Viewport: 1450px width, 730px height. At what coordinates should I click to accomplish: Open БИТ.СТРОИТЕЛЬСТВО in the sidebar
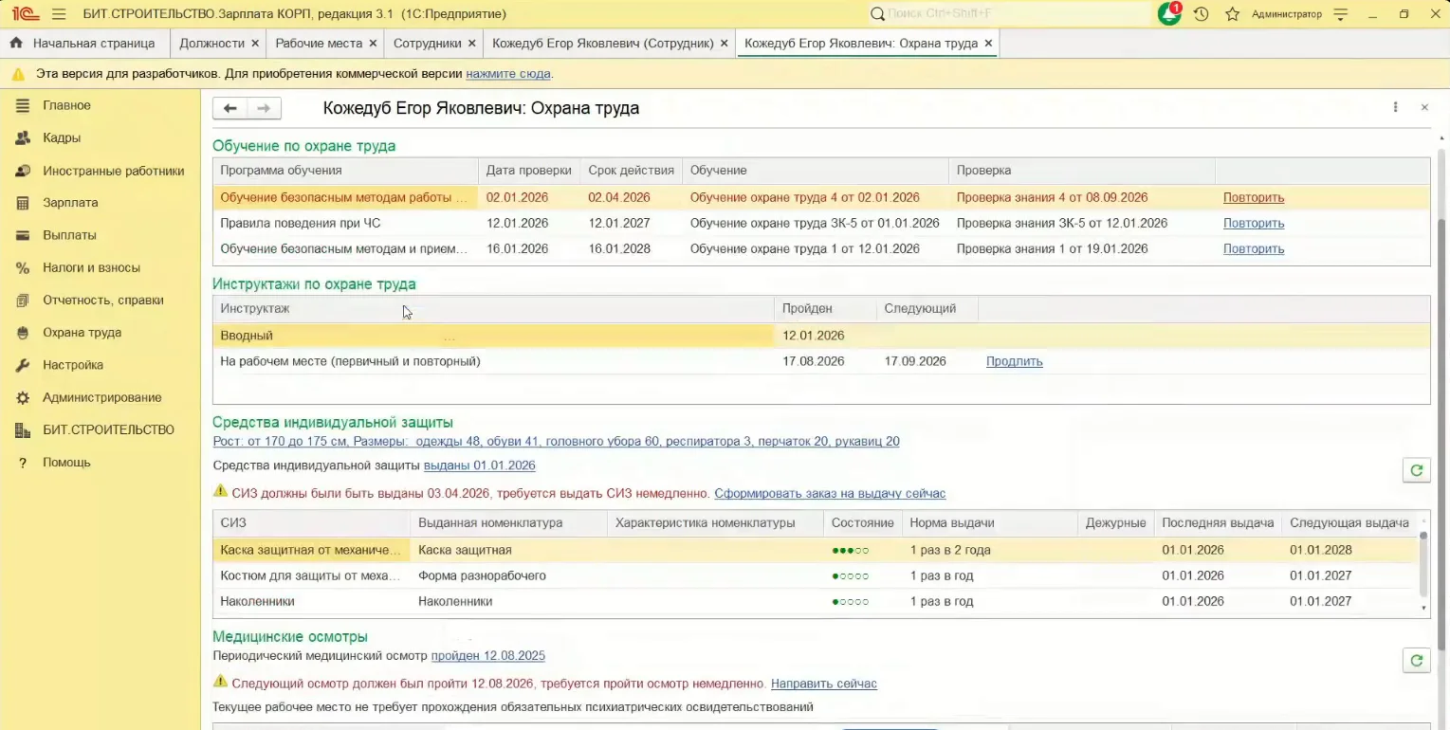coord(108,429)
